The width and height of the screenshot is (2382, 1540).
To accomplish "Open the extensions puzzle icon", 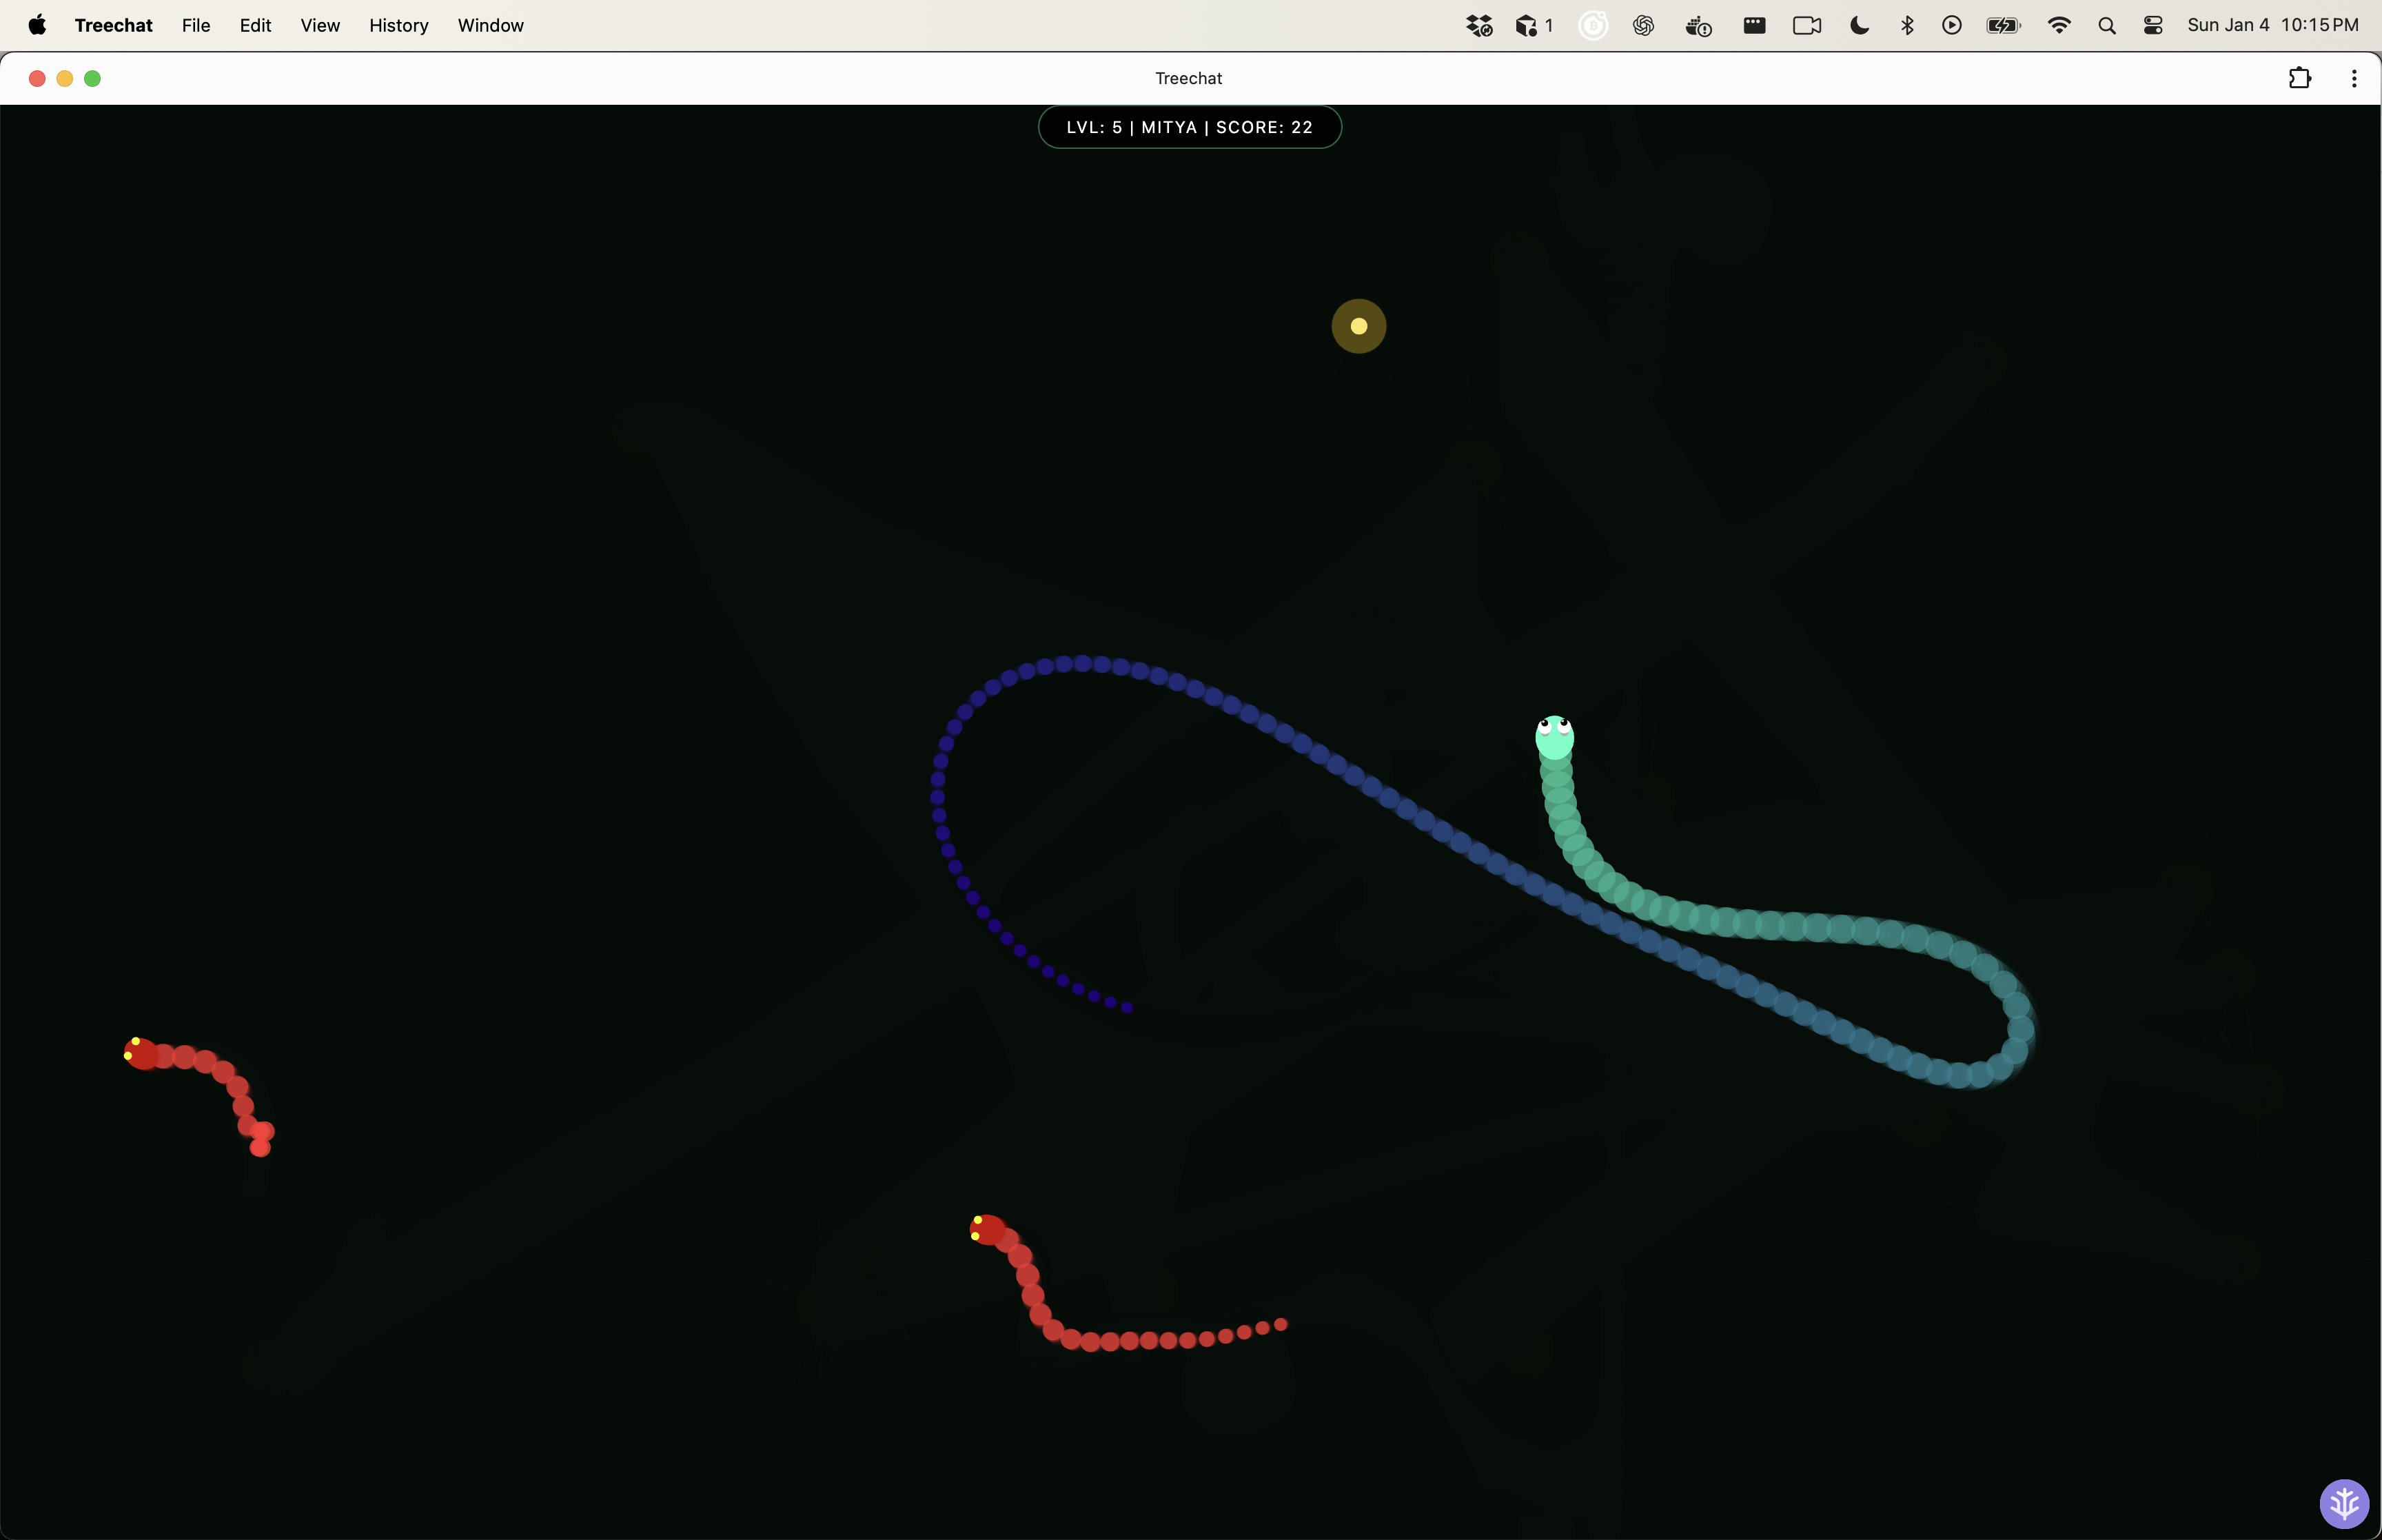I will click(x=2300, y=78).
